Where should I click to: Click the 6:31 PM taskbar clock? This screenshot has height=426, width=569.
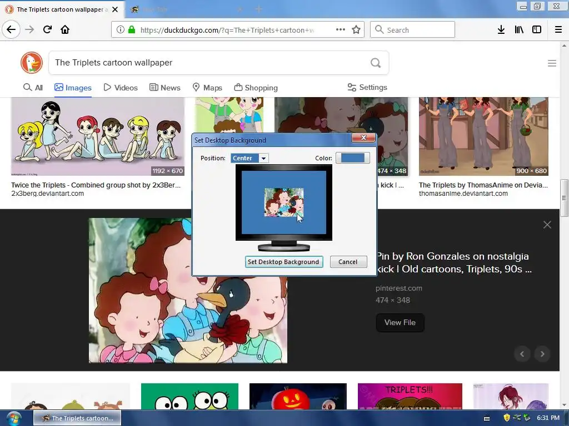coord(548,418)
